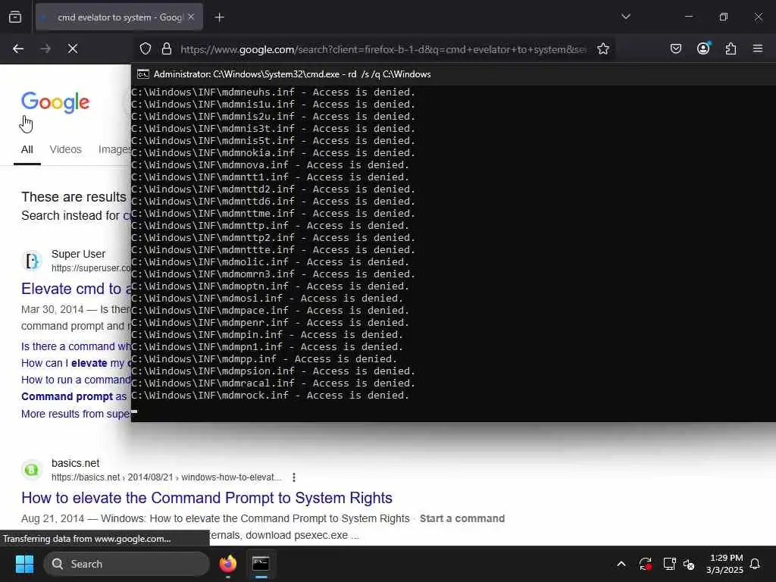Minimize the Firefox window
Image resolution: width=776 pixels, height=582 pixels.
689,17
